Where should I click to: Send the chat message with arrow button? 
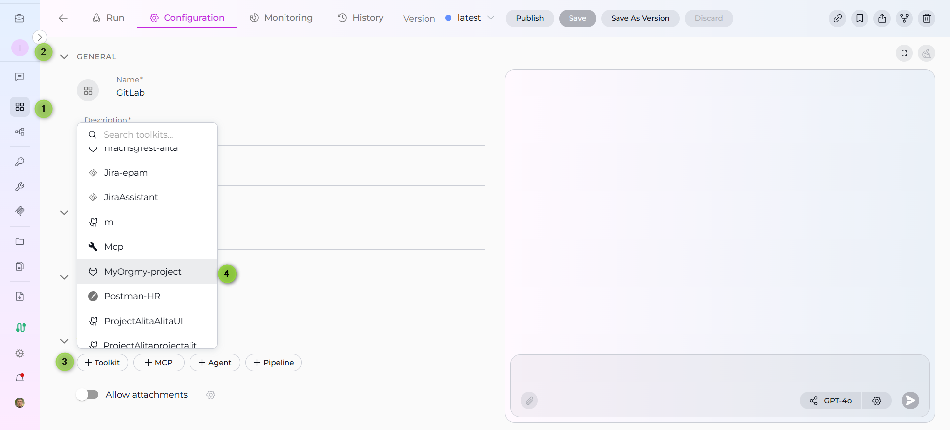[910, 400]
